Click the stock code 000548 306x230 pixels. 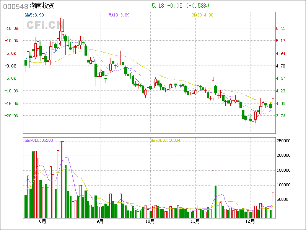[x=15, y=6]
